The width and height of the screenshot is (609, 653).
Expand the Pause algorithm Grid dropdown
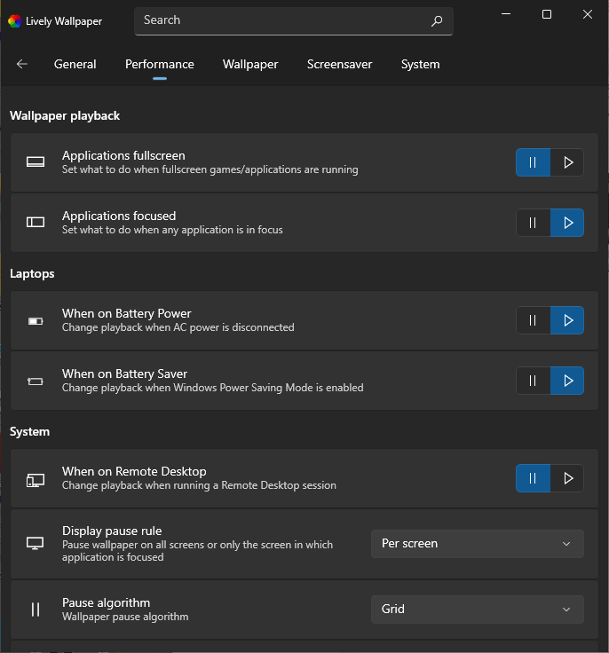pyautogui.click(x=477, y=610)
